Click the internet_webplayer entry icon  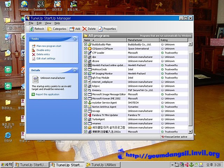pyautogui.click(x=90, y=82)
